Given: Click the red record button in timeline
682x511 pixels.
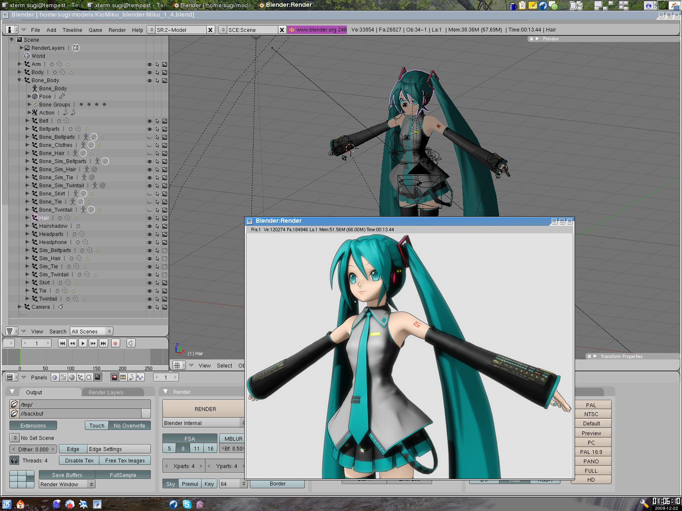Looking at the screenshot, I should point(115,343).
